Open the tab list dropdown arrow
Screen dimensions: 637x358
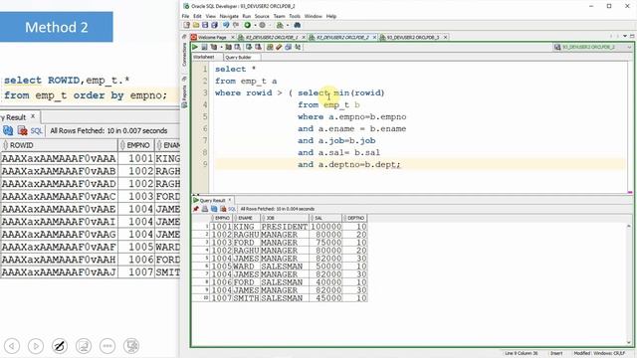pyautogui.click(x=625, y=37)
